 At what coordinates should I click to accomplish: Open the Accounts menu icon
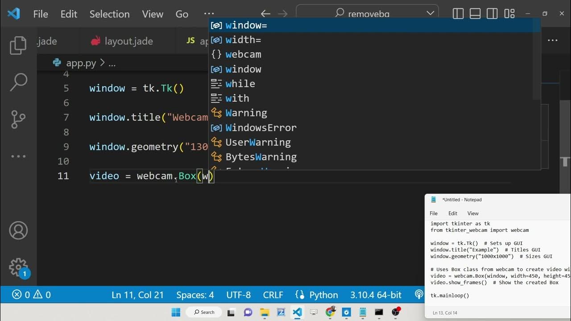point(18,230)
